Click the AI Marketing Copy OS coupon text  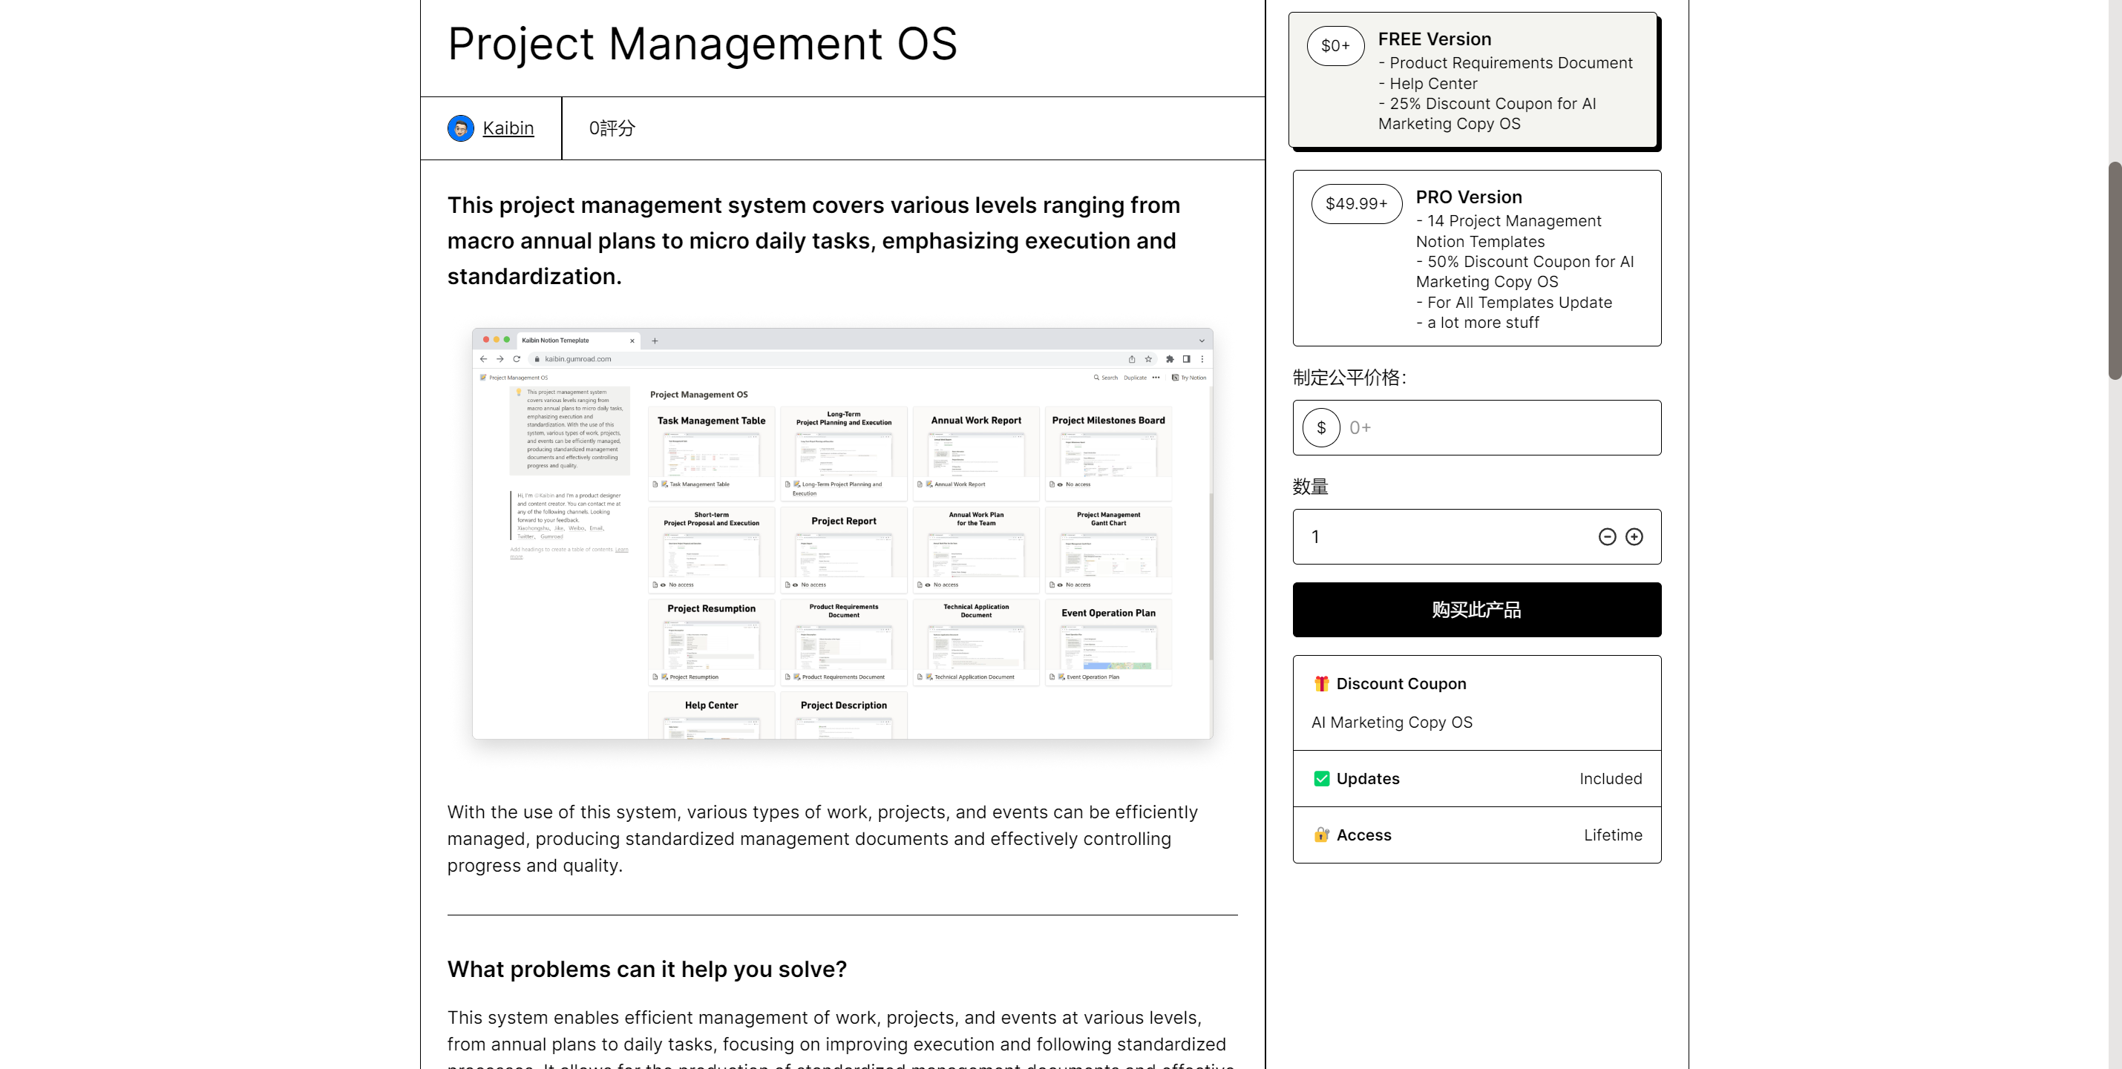pyautogui.click(x=1392, y=723)
